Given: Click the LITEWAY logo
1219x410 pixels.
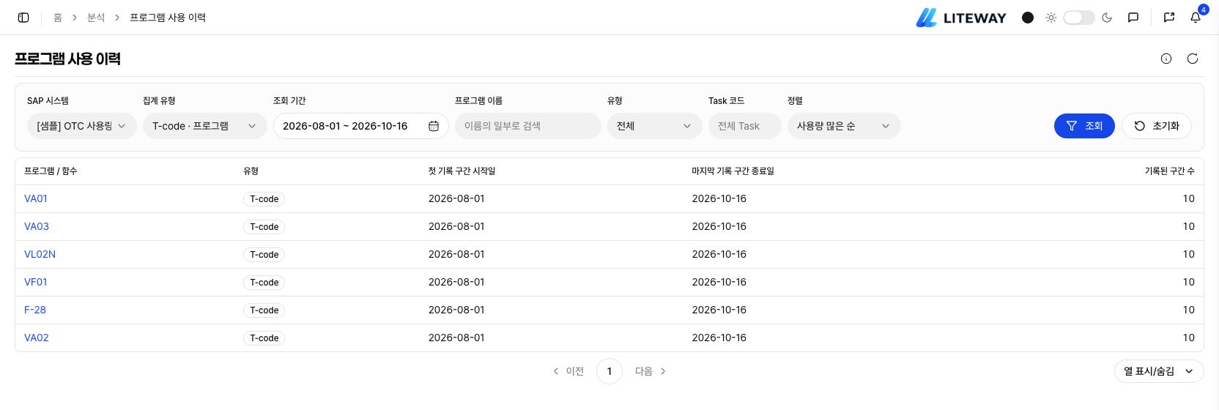Looking at the screenshot, I should [961, 18].
